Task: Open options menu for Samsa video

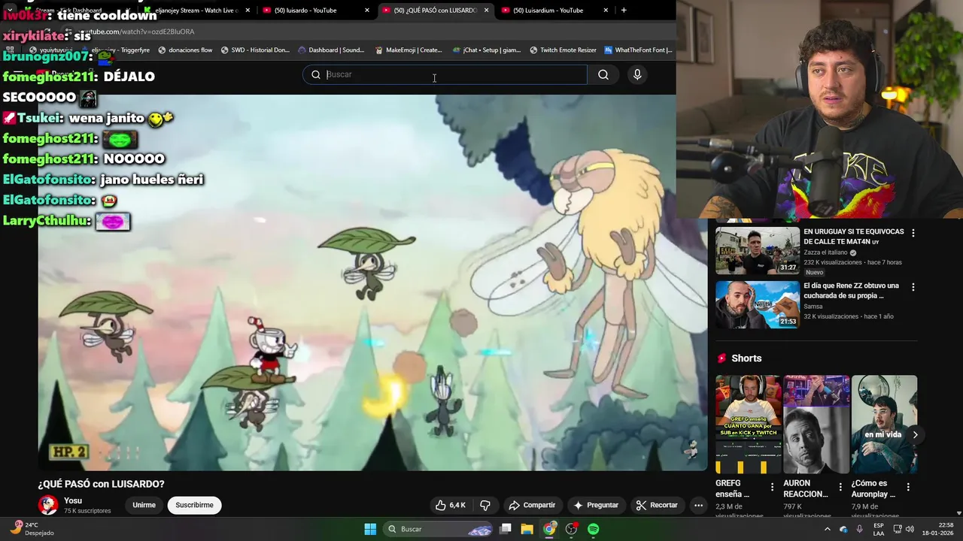Action: click(913, 287)
